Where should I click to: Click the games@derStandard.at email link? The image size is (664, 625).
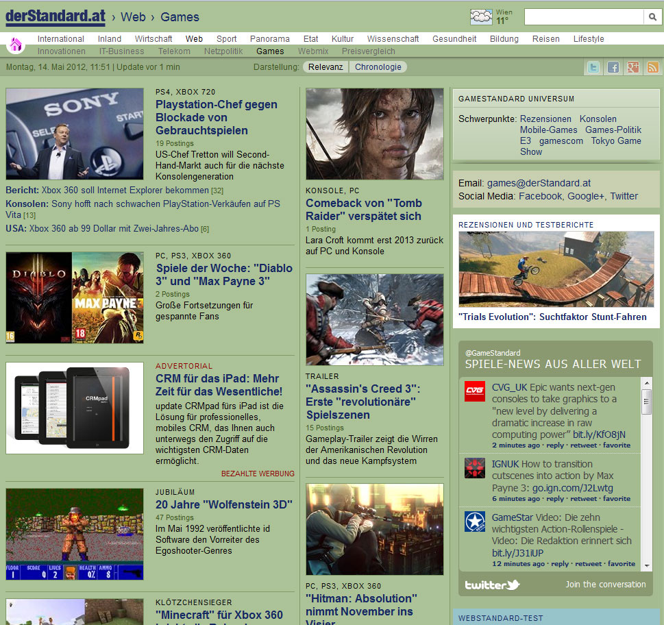click(539, 184)
